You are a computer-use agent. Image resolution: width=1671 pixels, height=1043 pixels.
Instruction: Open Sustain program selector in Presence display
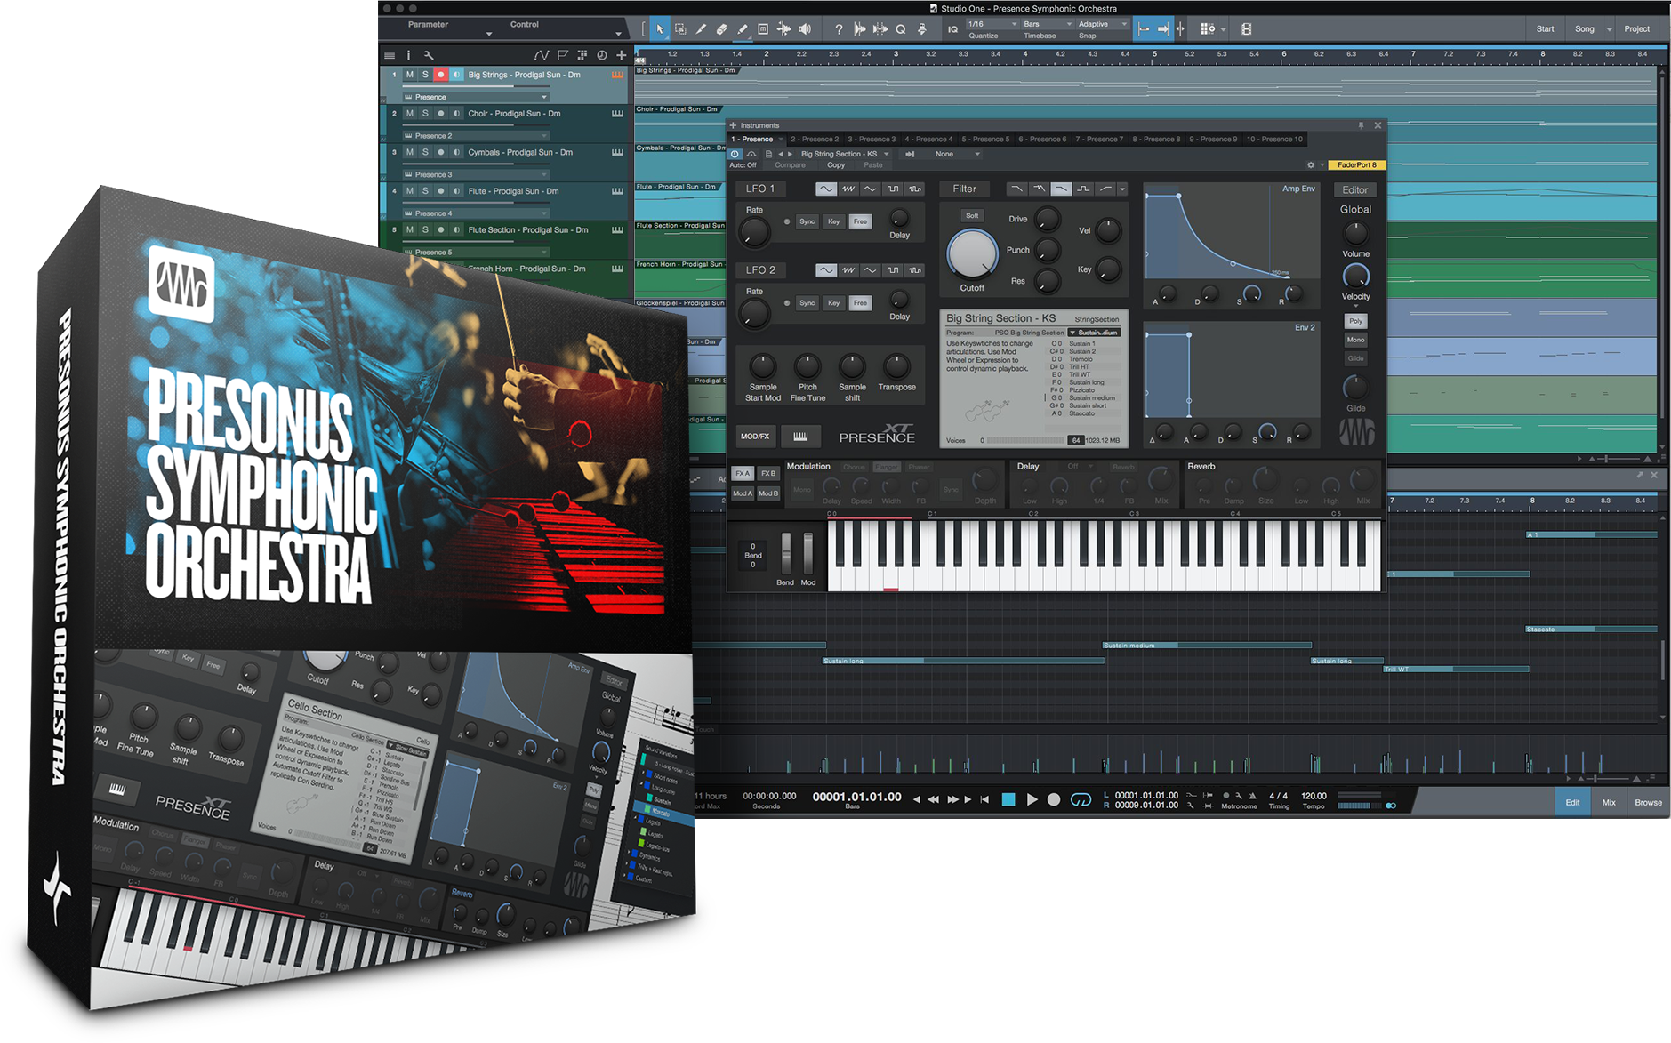pyautogui.click(x=1095, y=333)
